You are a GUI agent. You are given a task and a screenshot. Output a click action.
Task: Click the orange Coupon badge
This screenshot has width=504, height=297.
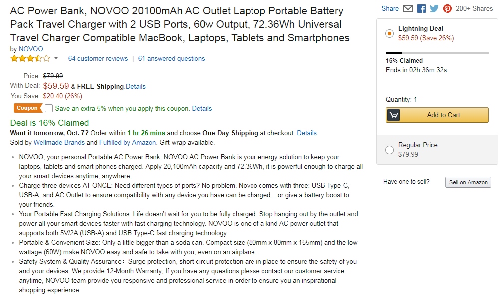coord(27,108)
